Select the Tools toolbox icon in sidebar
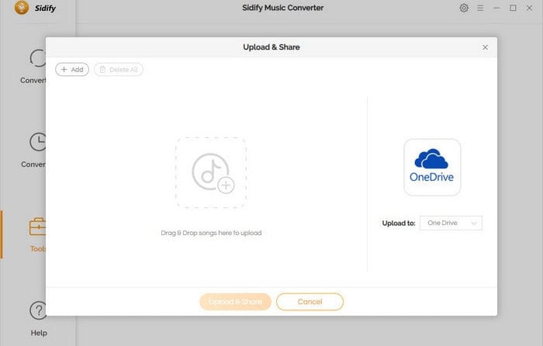The image size is (543, 346). [x=37, y=227]
